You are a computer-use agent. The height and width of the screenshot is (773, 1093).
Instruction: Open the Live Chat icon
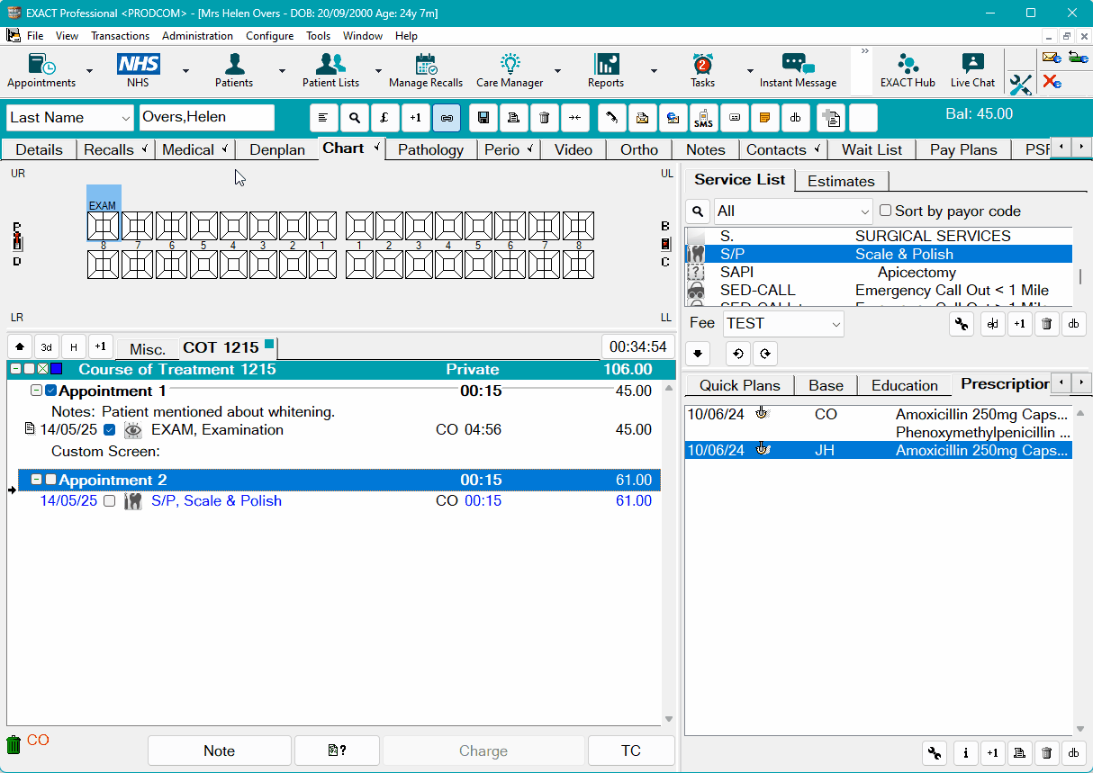972,70
